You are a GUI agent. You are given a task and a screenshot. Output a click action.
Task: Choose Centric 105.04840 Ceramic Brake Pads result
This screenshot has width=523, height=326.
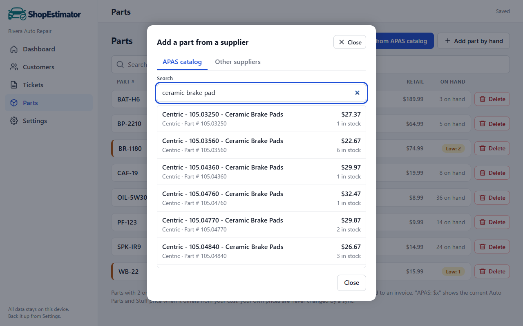point(261,251)
